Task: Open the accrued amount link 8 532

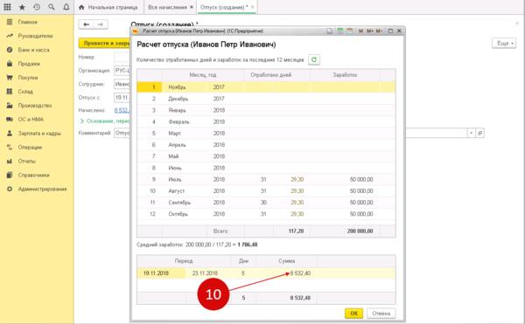Action: tap(122, 110)
